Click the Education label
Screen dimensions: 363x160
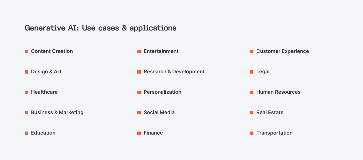click(x=43, y=133)
